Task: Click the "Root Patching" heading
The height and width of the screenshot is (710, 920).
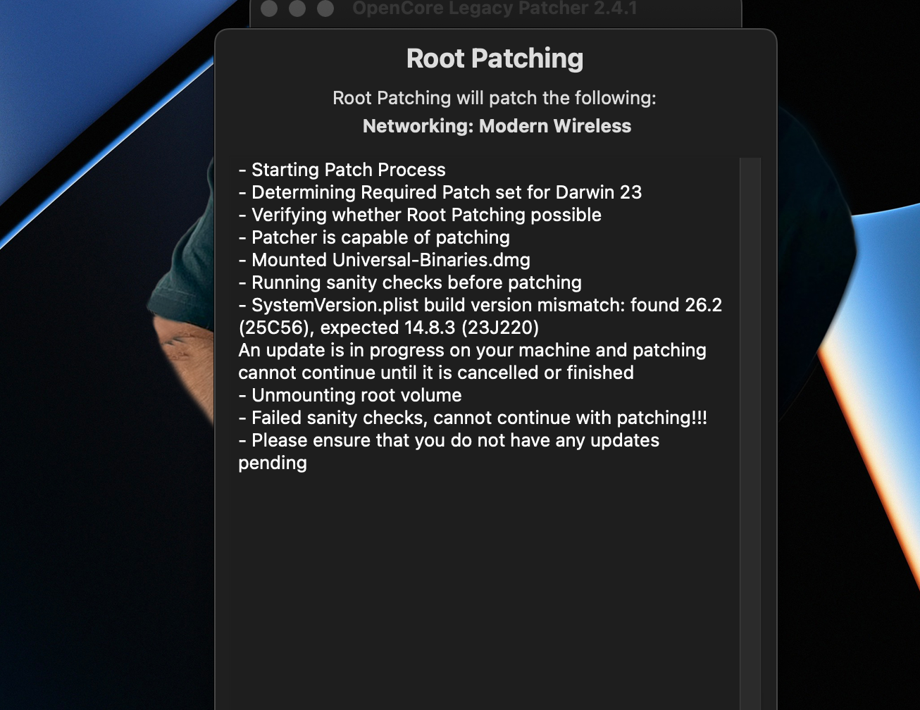Action: point(495,58)
